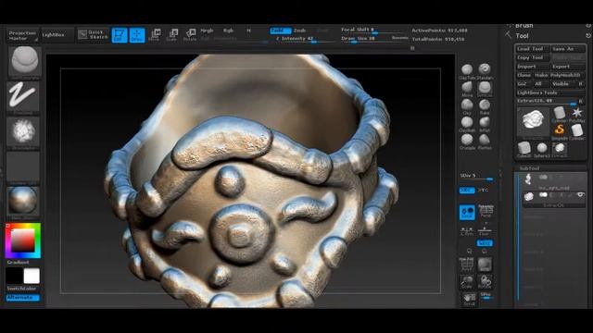Click the Scroll canvas icon
This screenshot has height=333, width=593.
coord(469,300)
